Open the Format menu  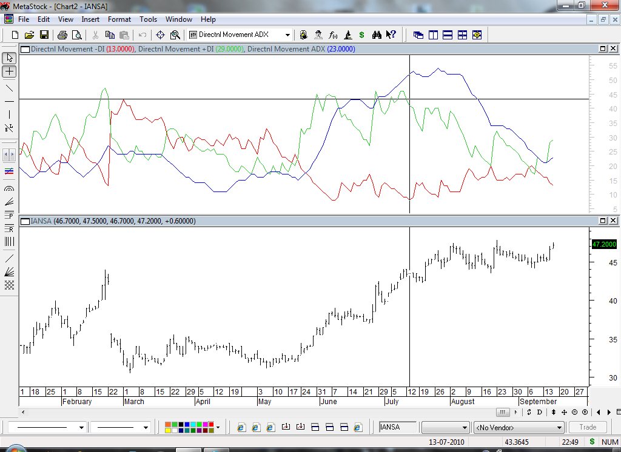click(119, 19)
